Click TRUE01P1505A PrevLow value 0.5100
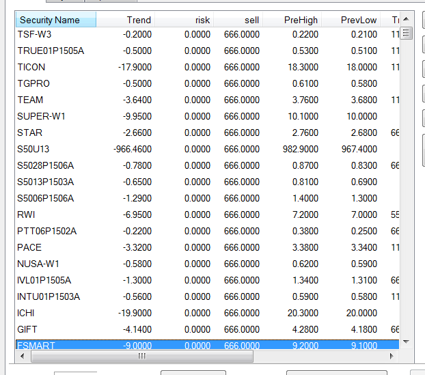Image resolution: width=425 pixels, height=375 pixels. coord(364,51)
